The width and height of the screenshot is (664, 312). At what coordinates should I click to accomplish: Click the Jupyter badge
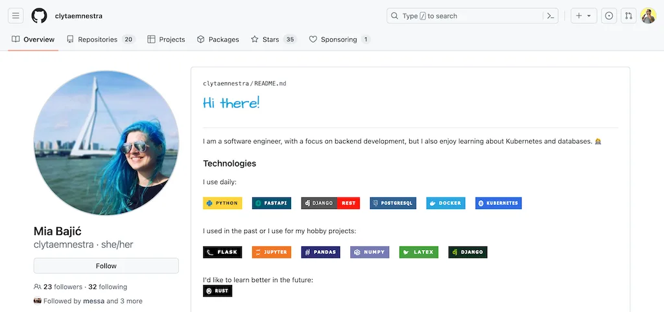[x=272, y=252]
